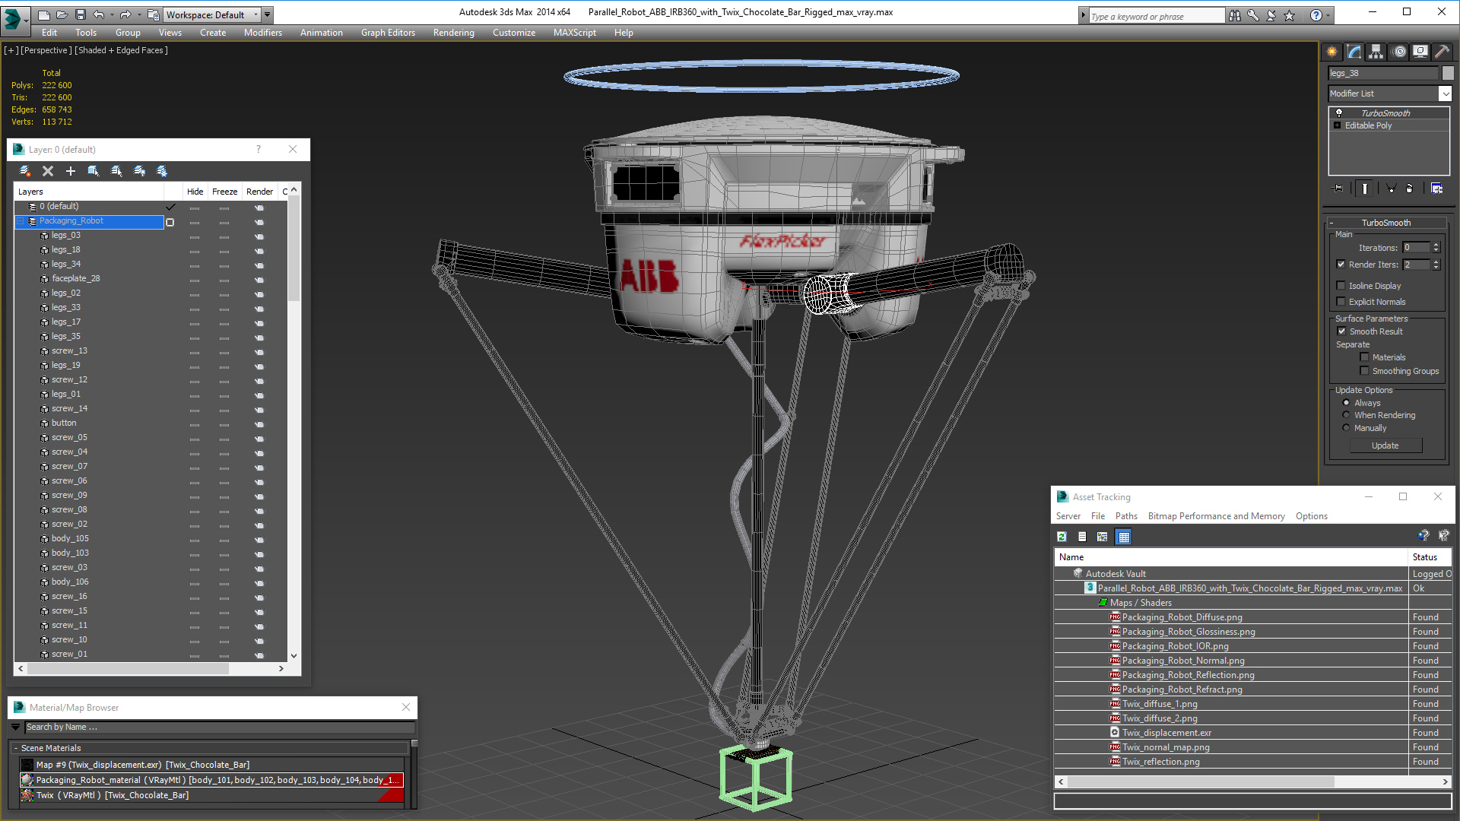This screenshot has width=1460, height=821.
Task: Open Bitmap Performance and Memory menu
Action: point(1216,516)
